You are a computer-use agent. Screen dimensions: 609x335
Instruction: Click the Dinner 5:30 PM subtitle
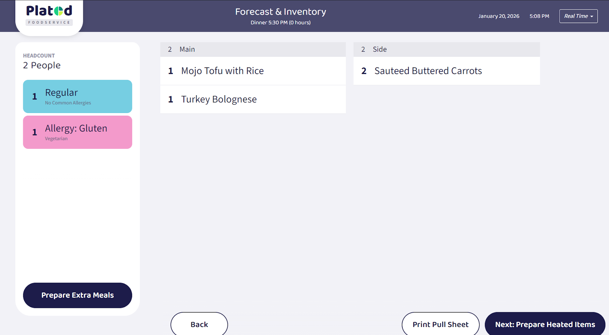click(281, 22)
